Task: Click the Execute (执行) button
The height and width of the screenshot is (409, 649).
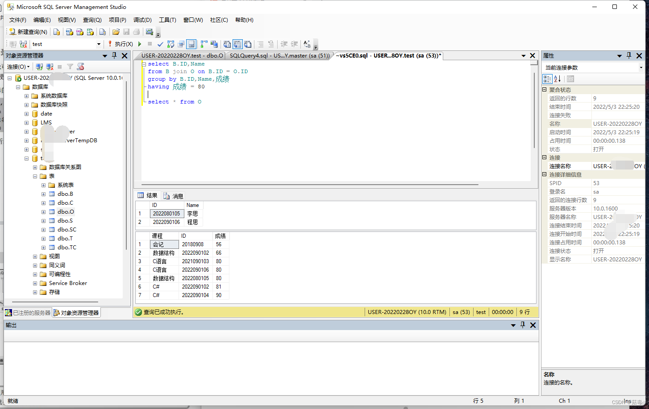Action: [120, 44]
